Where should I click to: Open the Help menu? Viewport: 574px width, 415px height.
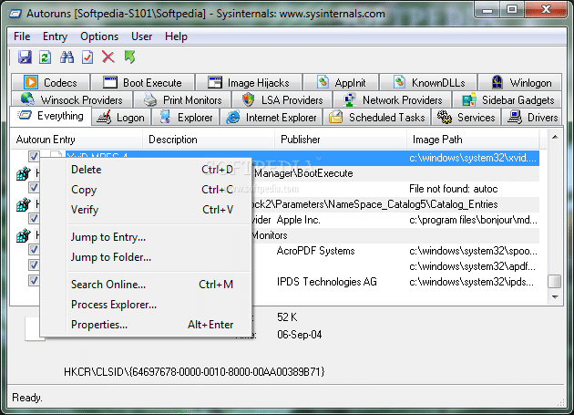pos(176,36)
